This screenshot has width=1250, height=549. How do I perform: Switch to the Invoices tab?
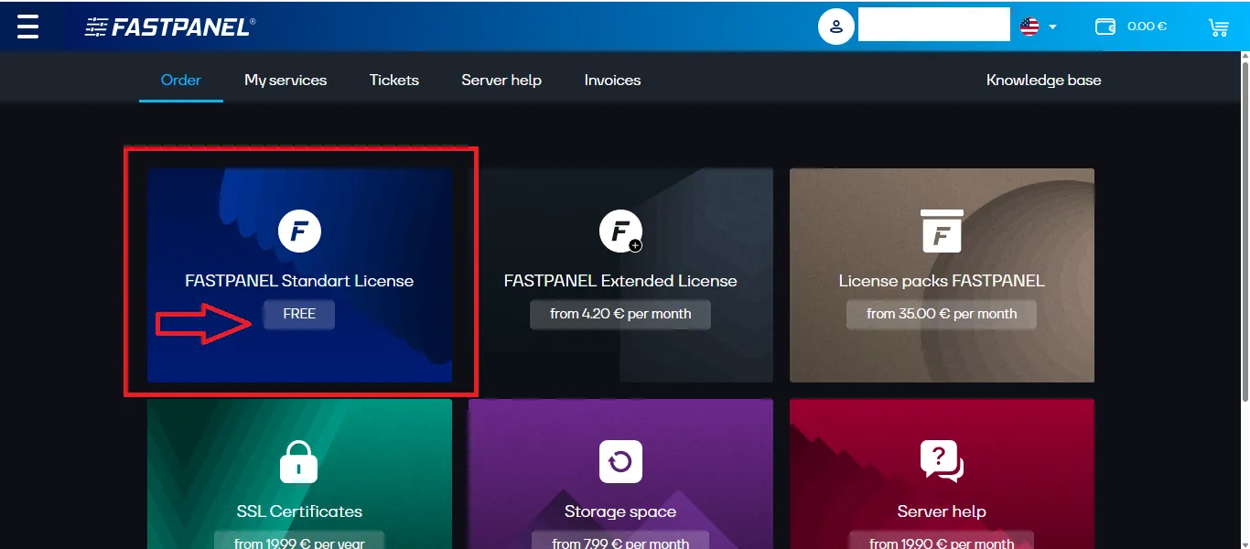click(x=611, y=80)
